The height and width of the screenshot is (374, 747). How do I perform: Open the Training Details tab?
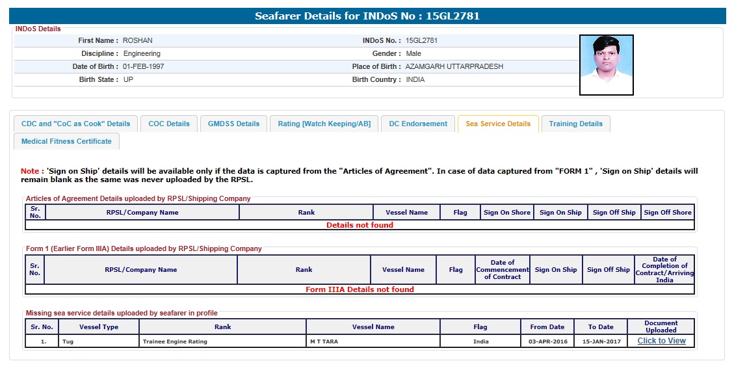coord(575,124)
